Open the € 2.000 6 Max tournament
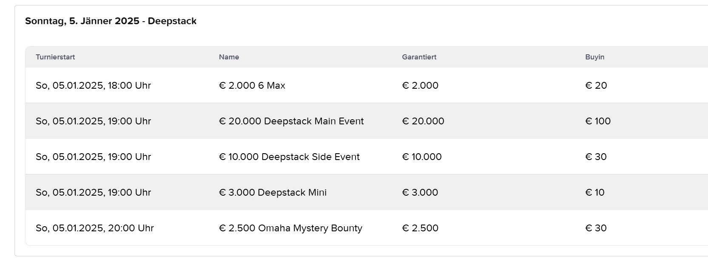 252,85
